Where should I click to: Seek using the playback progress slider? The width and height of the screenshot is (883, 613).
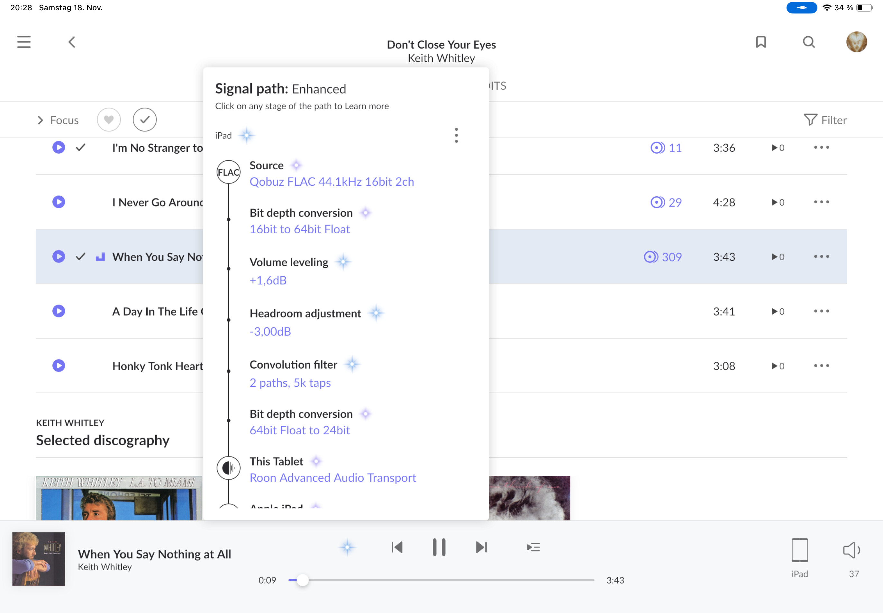[x=441, y=580]
